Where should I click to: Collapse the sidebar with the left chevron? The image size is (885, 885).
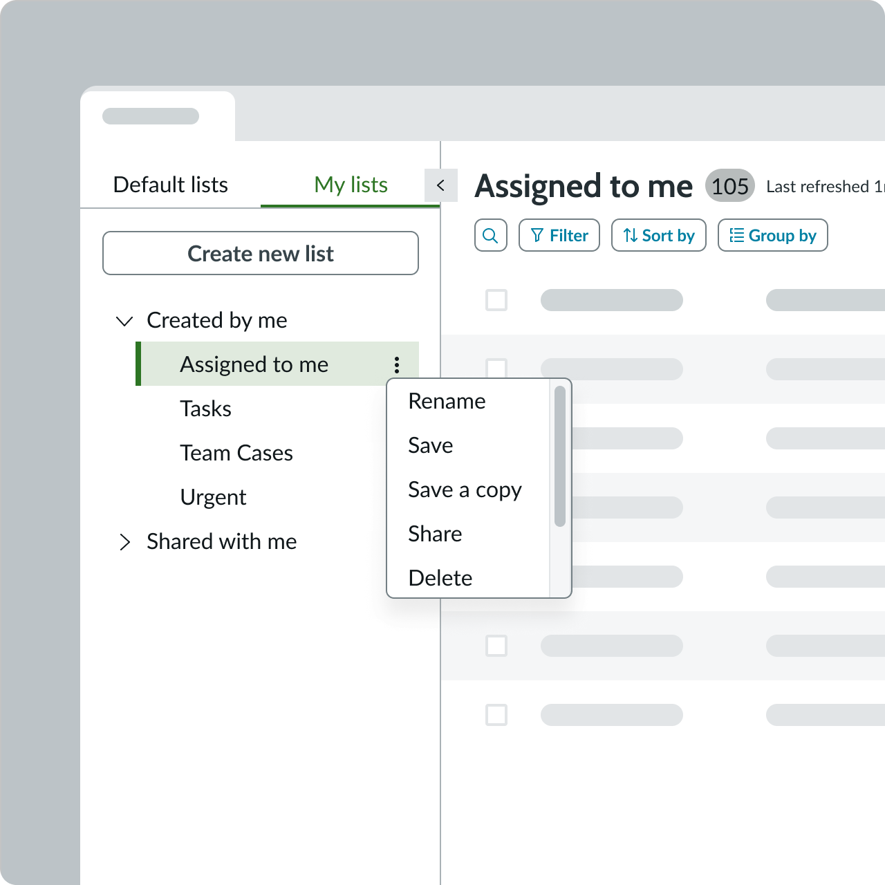[441, 185]
